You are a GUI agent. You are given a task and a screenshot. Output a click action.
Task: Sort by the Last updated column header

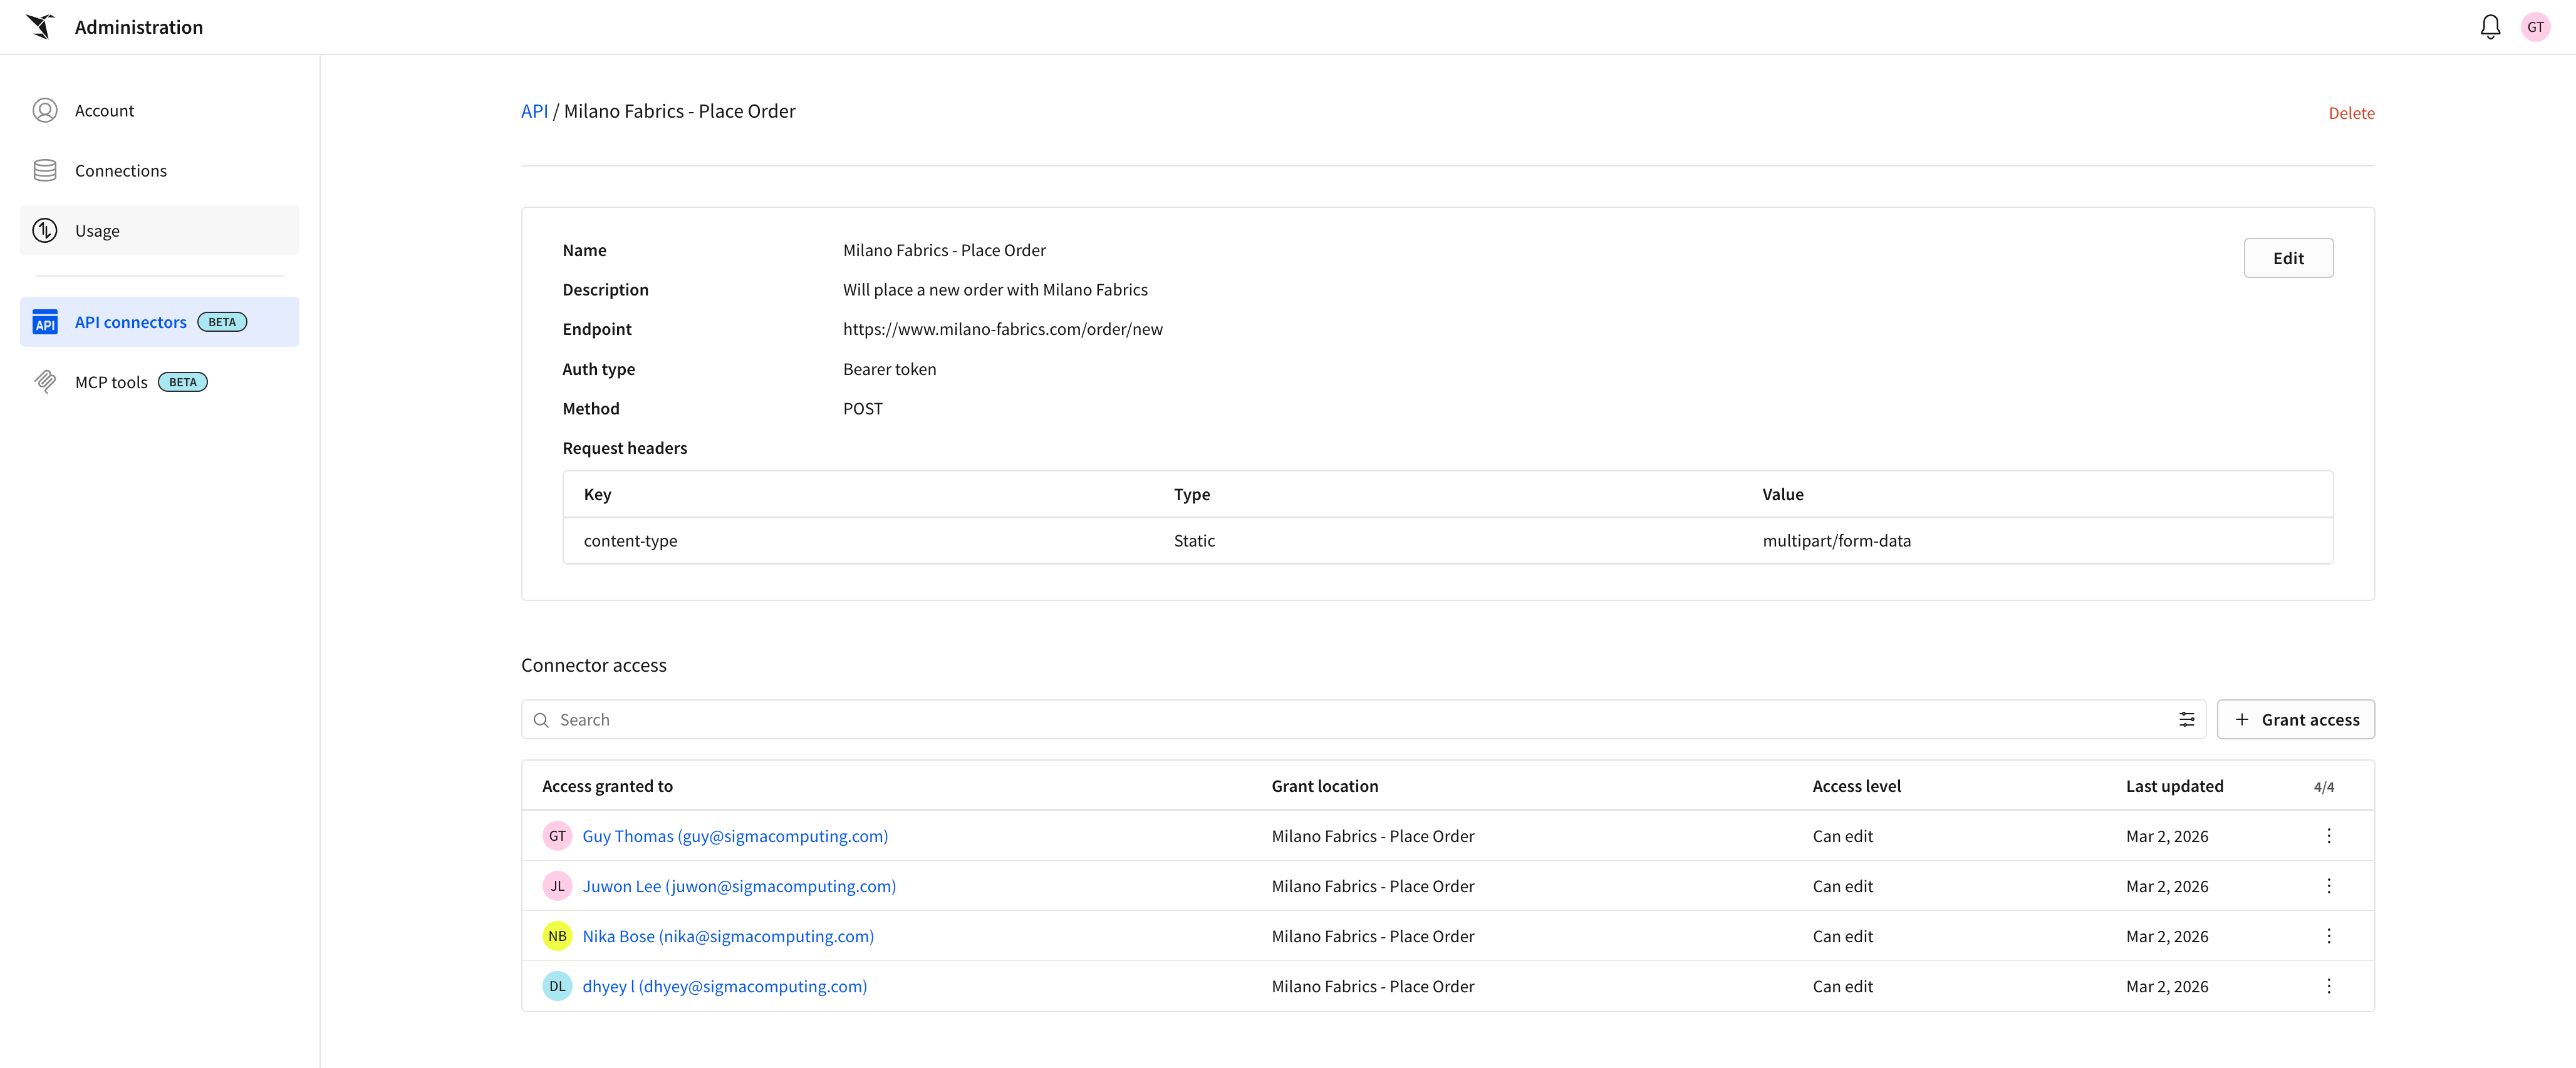[x=2174, y=786]
